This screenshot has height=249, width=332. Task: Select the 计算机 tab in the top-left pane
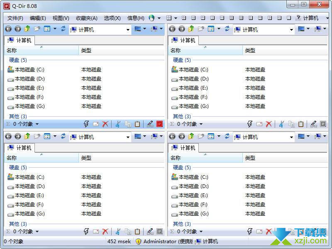coord(20,40)
